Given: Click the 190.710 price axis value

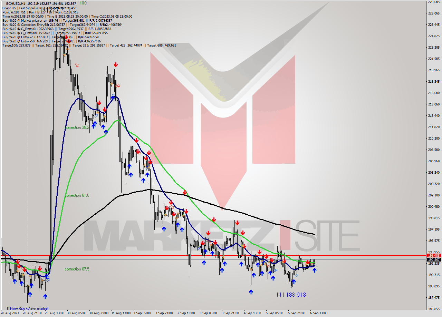Looking at the screenshot, I should [x=433, y=275].
